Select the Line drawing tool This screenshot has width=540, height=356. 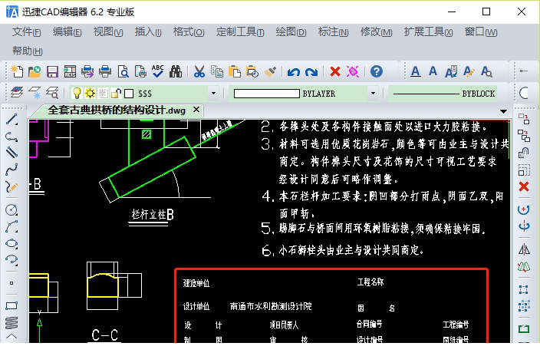(12, 119)
